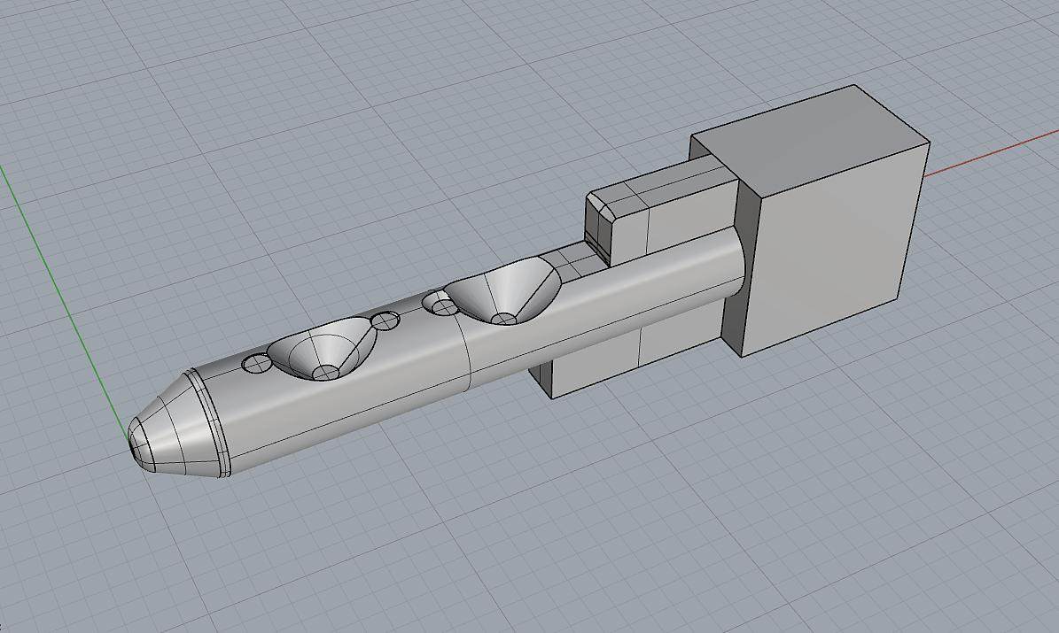1059x633 pixels.
Task: Click the green Y-axis line
Action: [x=64, y=300]
